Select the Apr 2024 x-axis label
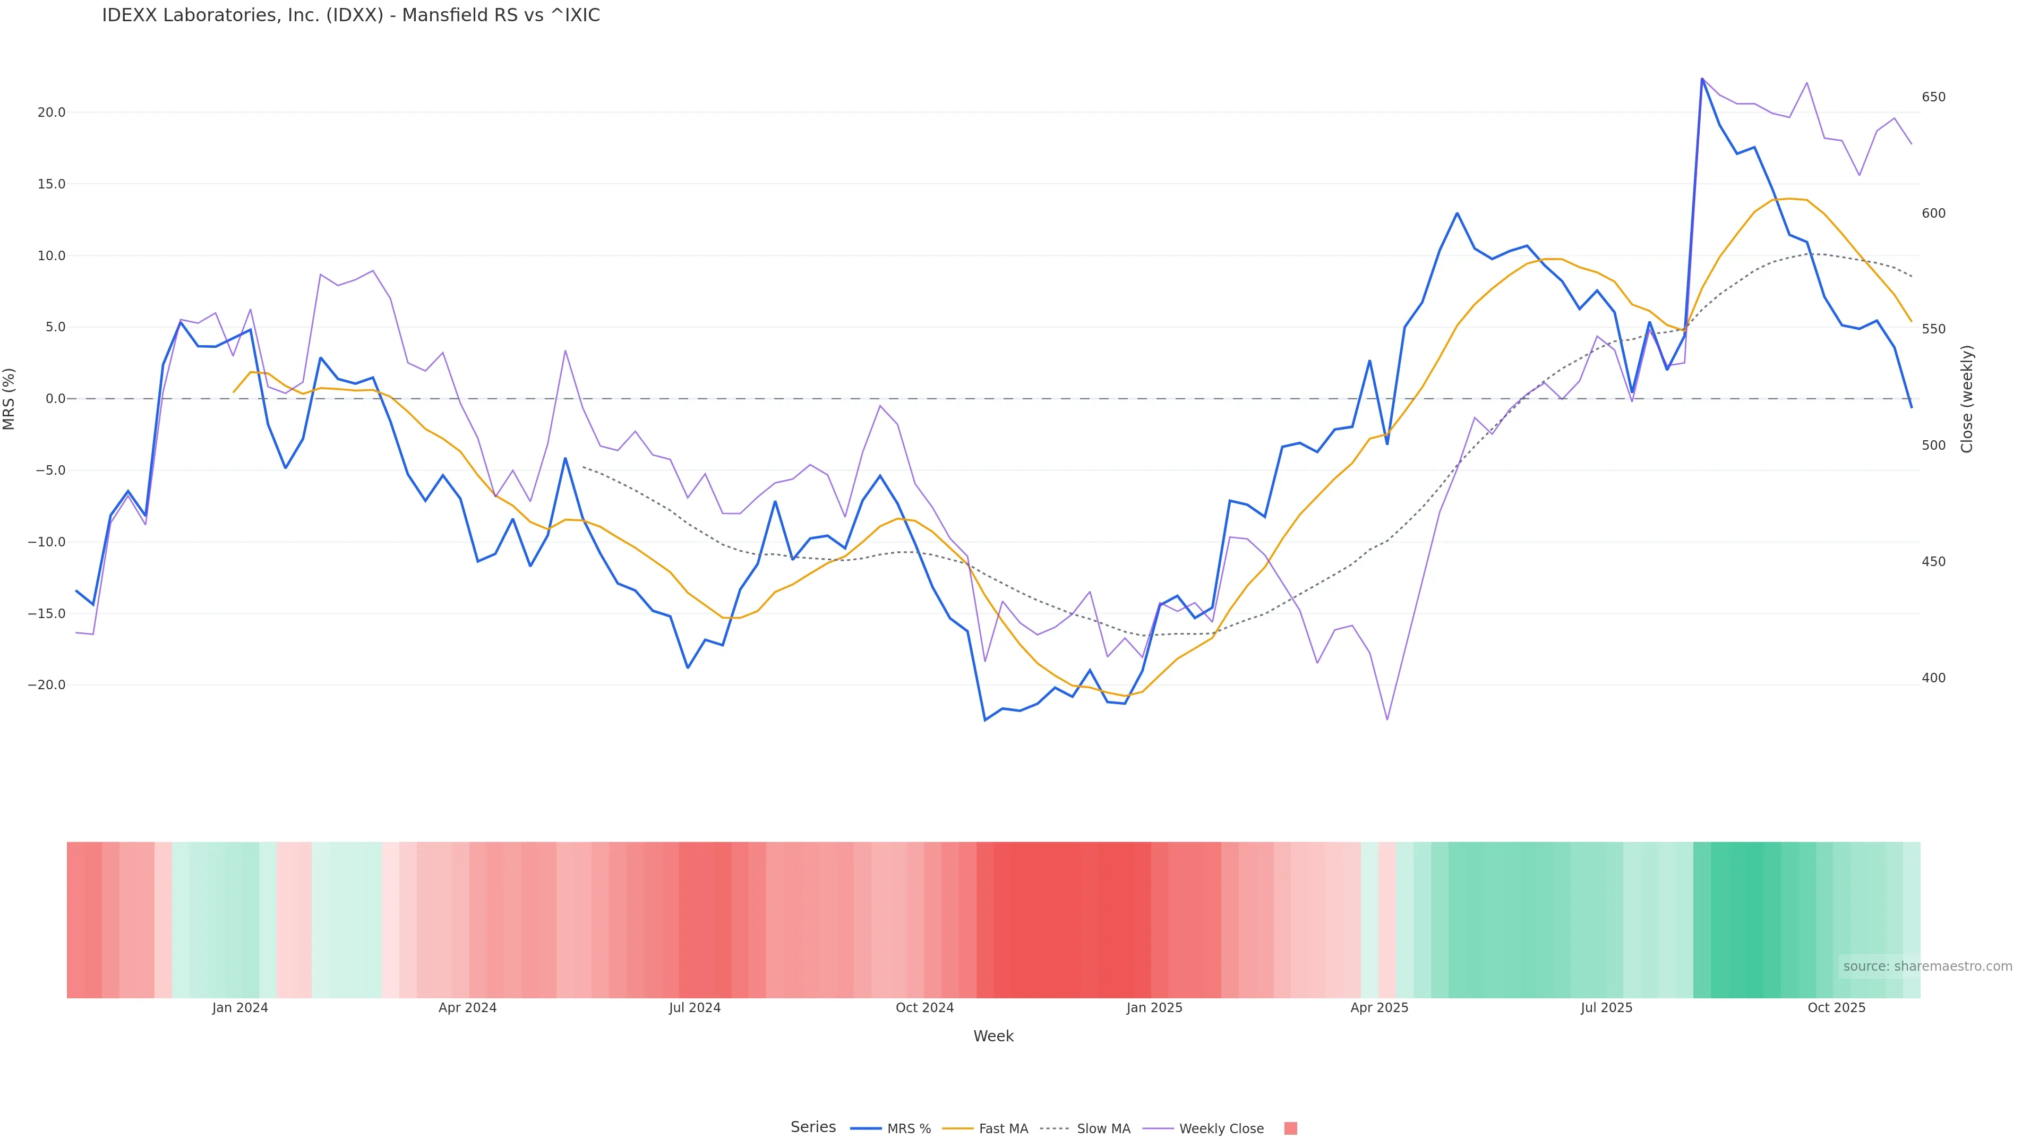Screen dimensions: 2039x1147 click(467, 1008)
